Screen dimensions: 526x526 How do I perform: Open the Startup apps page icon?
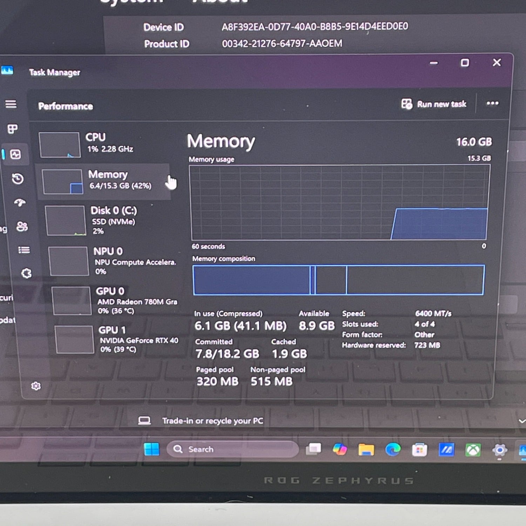[20, 202]
